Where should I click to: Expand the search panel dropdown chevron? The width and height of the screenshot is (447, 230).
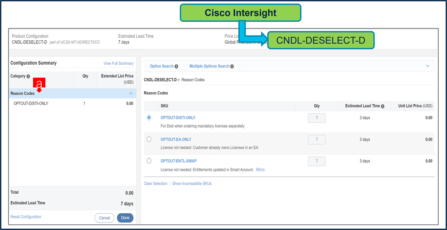[427, 66]
